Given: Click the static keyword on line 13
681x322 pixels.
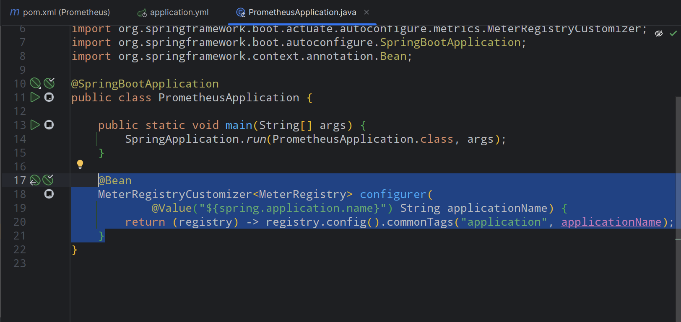Looking at the screenshot, I should pos(165,125).
